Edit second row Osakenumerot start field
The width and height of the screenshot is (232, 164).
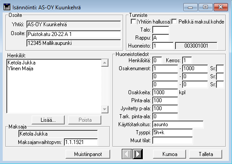coord(165,76)
